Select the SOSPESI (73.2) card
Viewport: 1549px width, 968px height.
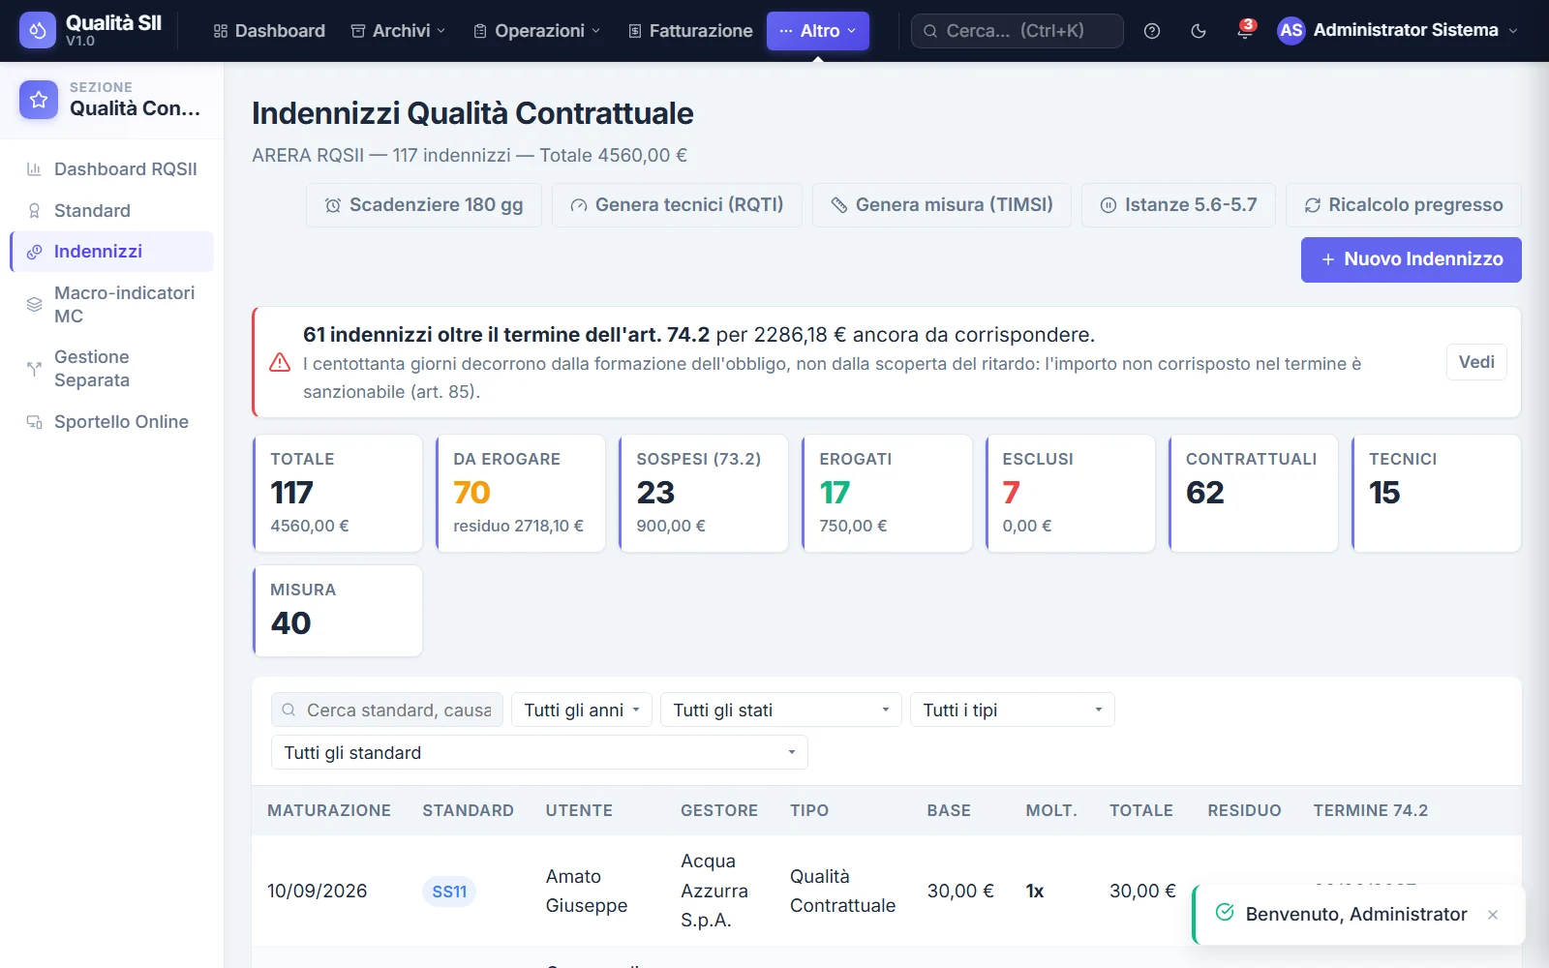[x=704, y=494]
